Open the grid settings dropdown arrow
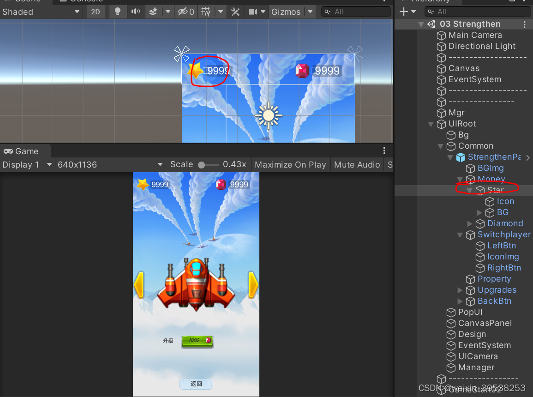This screenshot has height=397, width=533. [x=221, y=12]
